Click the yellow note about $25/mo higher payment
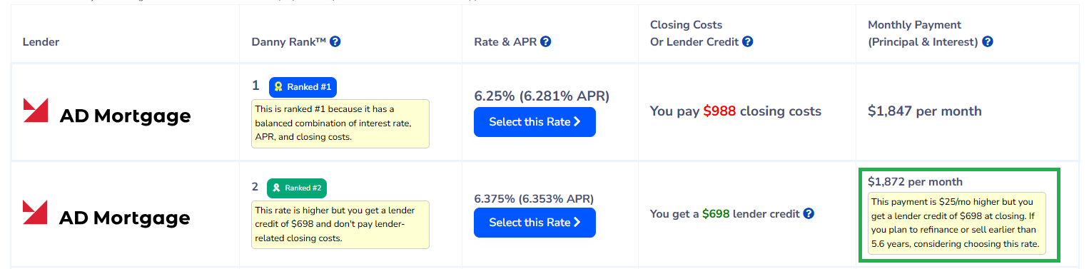The width and height of the screenshot is (1089, 269). coord(957,223)
